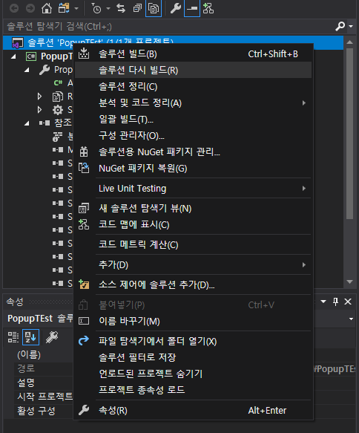The height and width of the screenshot is (433, 359).
Task: Choose 솔루션 빌드(B) from context menu
Action: point(193,54)
